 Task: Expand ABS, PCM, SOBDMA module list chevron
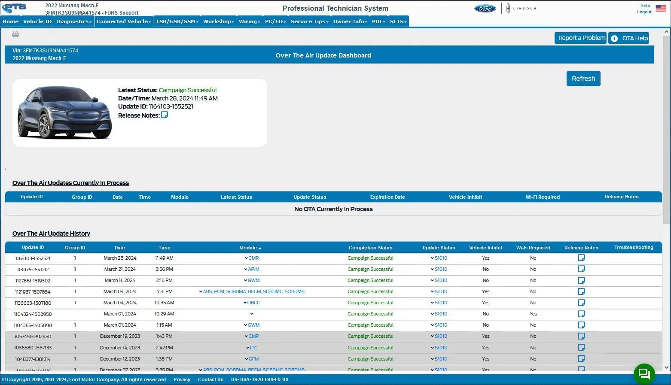pyautogui.click(x=201, y=291)
